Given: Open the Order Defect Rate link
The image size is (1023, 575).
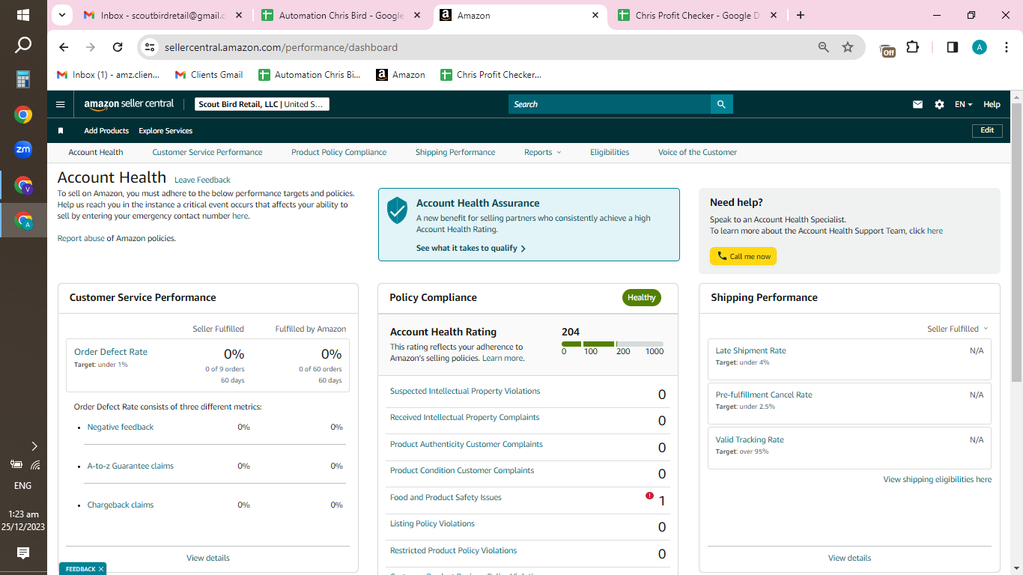Looking at the screenshot, I should point(111,352).
